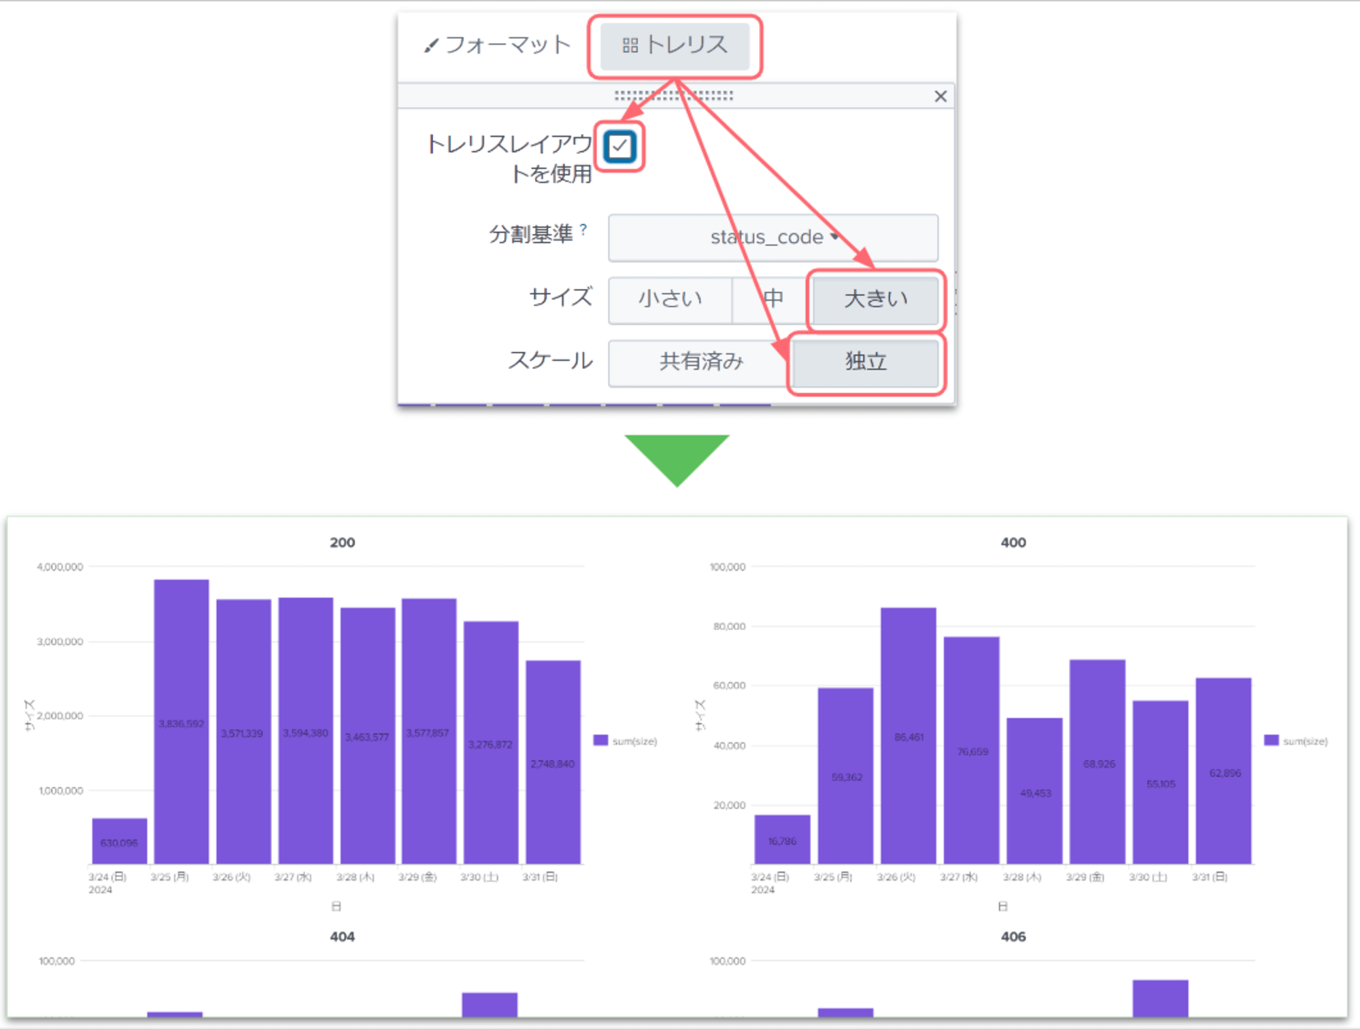Image resolution: width=1360 pixels, height=1029 pixels.
Task: Click the 4,000,000 axis label in chart 200
Action: [60, 567]
